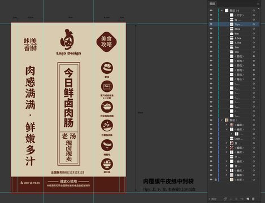Select the 请放心使用 text on footer
The height and width of the screenshot is (203, 265).
pos(68,181)
